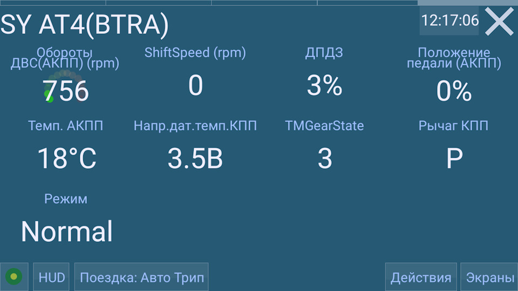Screen dimensions: 518x291
Task: Switch to the first page tab segment
Action: tap(53, 3)
